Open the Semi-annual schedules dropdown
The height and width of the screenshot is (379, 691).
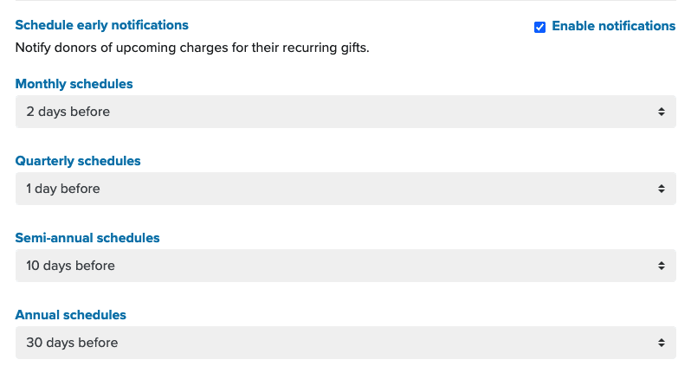(345, 266)
